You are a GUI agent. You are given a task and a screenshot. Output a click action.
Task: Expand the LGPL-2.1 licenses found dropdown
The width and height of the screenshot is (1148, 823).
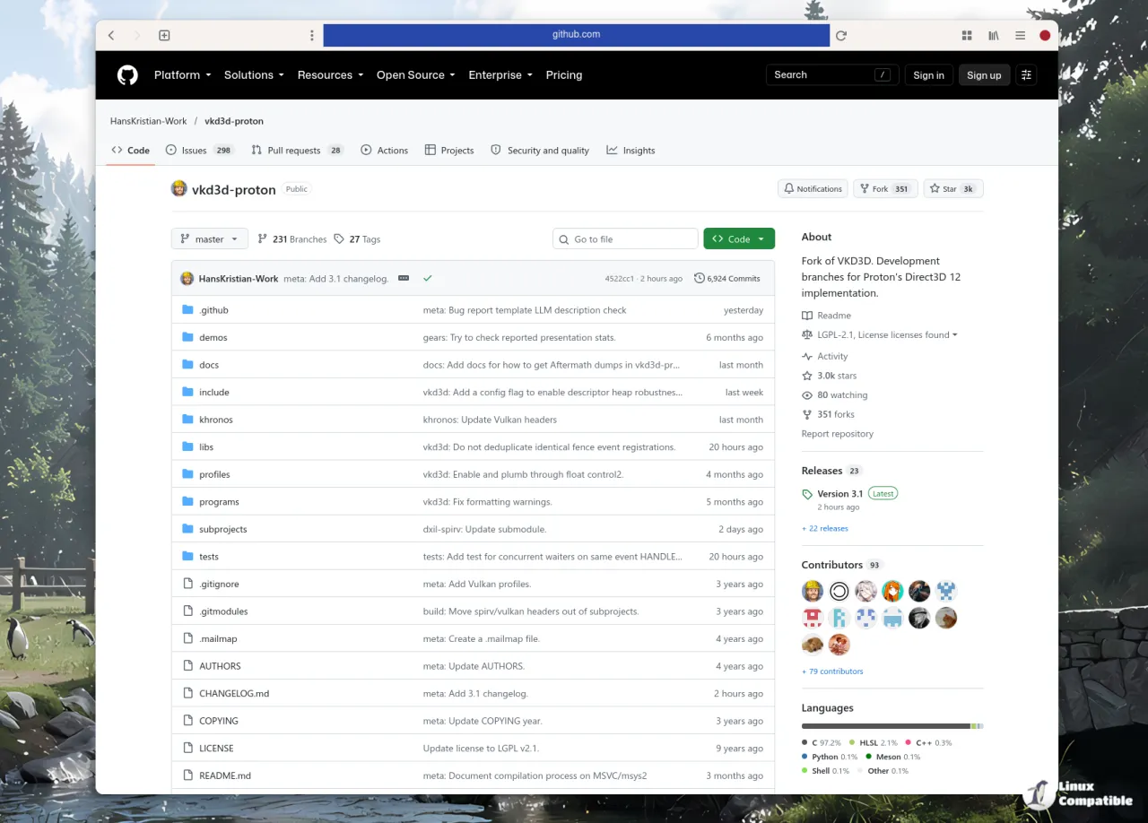[x=881, y=335]
